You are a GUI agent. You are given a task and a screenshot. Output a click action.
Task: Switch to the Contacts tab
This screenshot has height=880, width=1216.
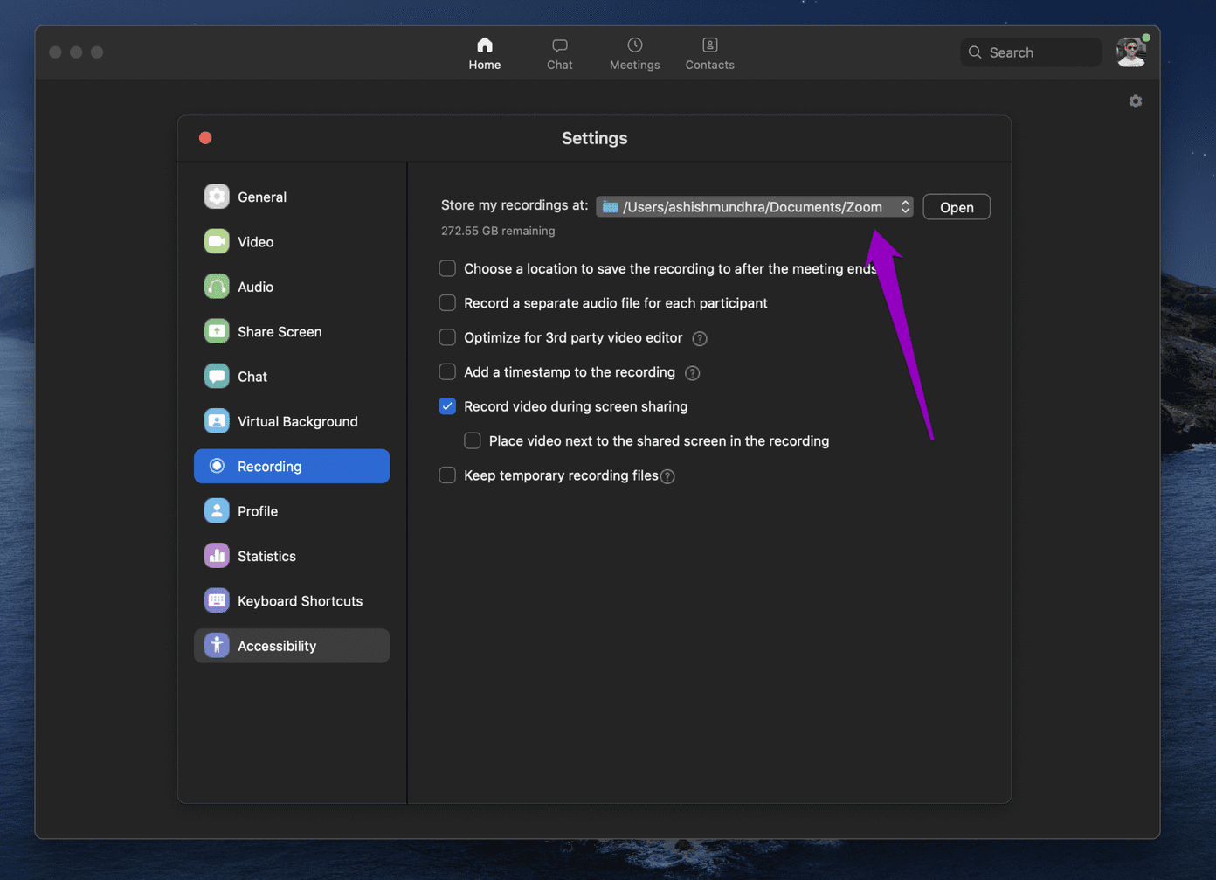[710, 53]
